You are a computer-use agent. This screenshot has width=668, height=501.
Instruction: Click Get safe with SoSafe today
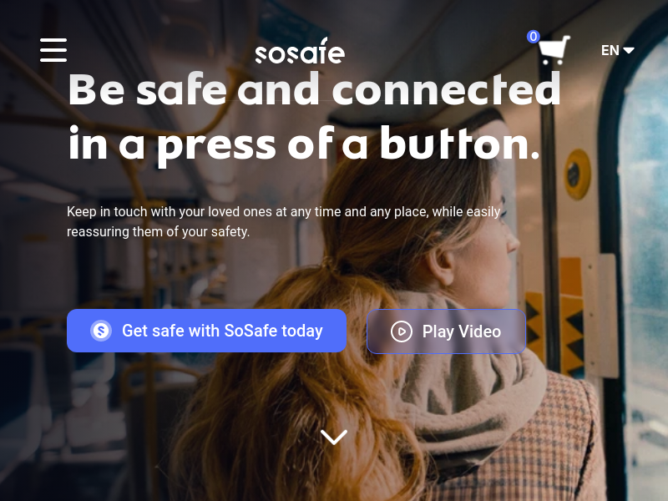206,331
